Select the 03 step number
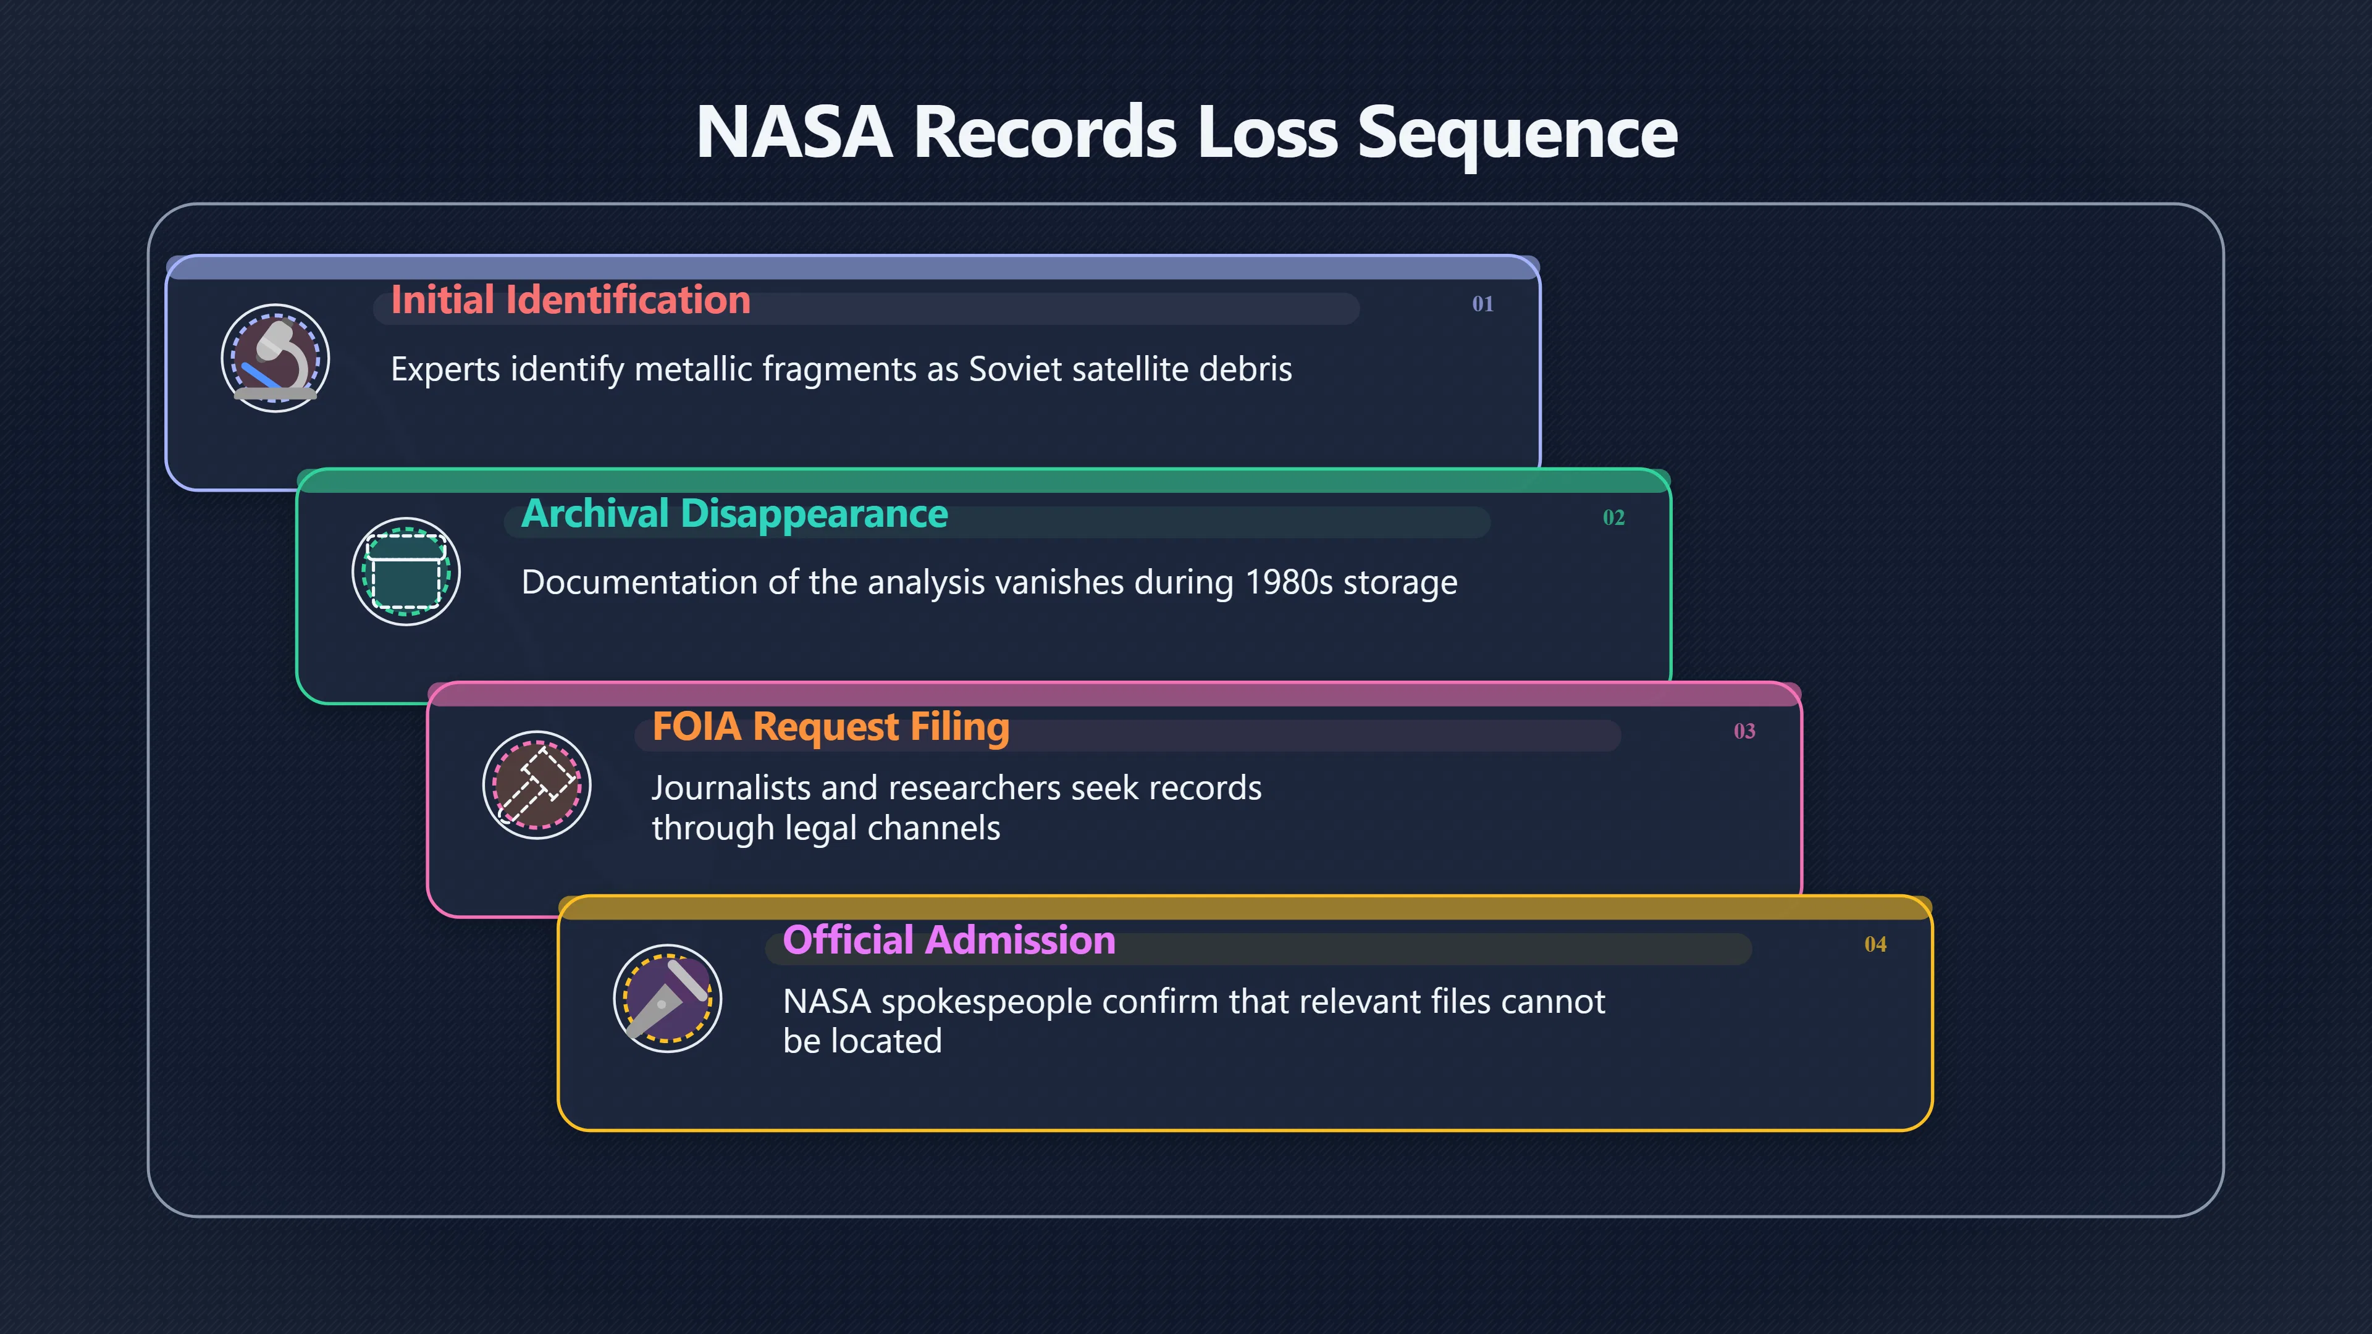Image resolution: width=2372 pixels, height=1334 pixels. (1744, 731)
